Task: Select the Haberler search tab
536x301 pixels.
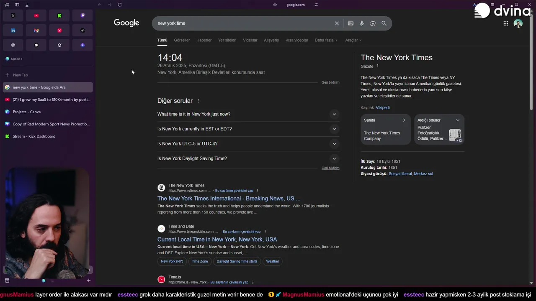Action: point(204,40)
